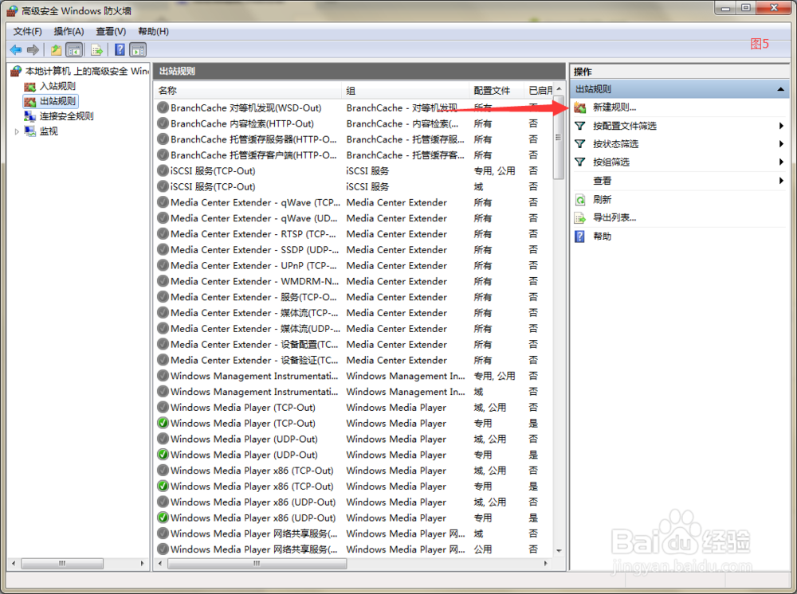Click the funnel icon beside 按组筛选
This screenshot has height=594, width=797.
(580, 162)
